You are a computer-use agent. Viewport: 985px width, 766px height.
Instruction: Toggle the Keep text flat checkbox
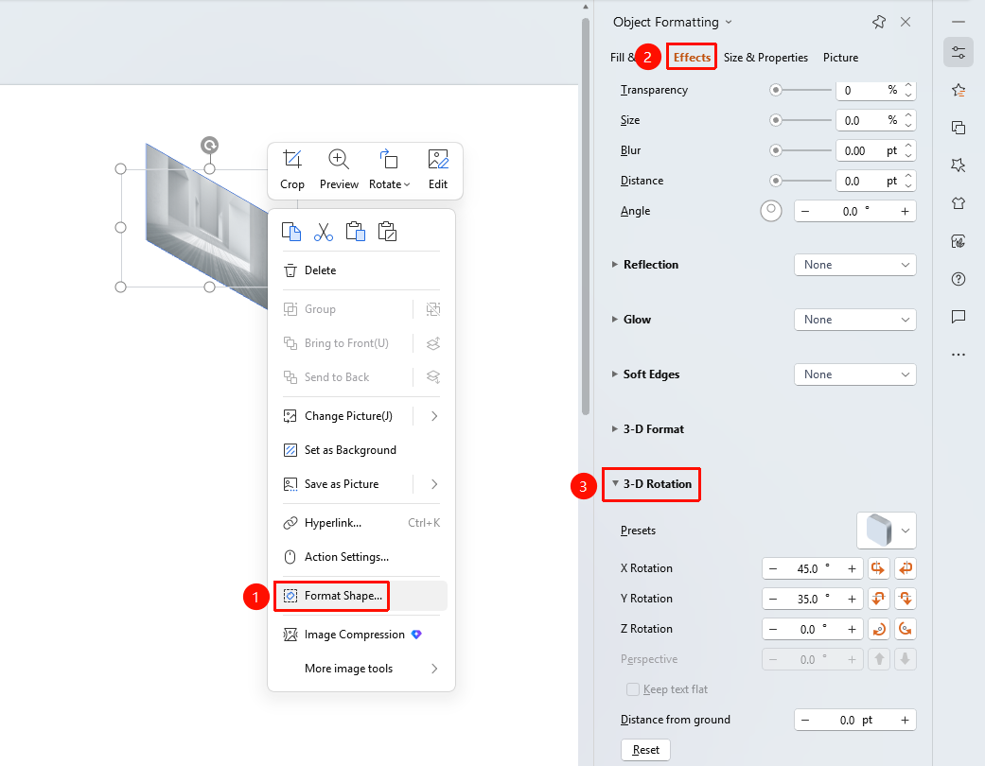point(633,689)
